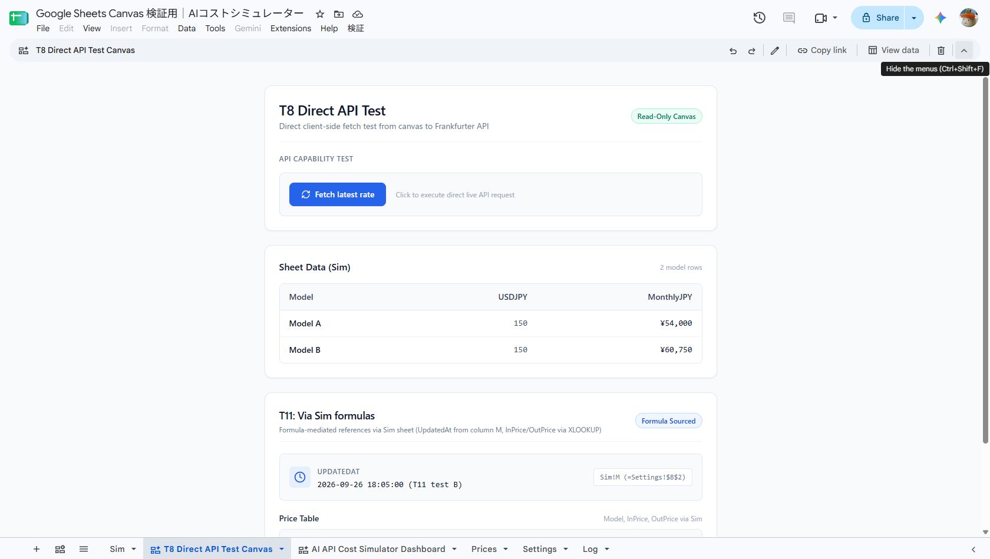This screenshot has width=990, height=559.
Task: Click the Sim!M (=Settings!$B$2) reference chip
Action: point(642,477)
